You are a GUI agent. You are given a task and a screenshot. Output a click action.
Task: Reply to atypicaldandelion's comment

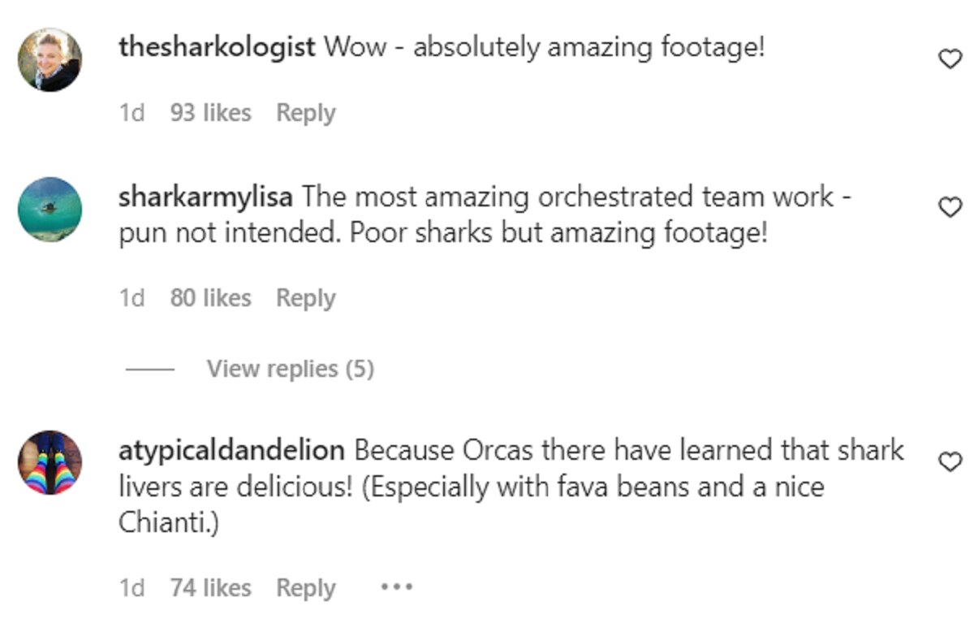point(305,587)
